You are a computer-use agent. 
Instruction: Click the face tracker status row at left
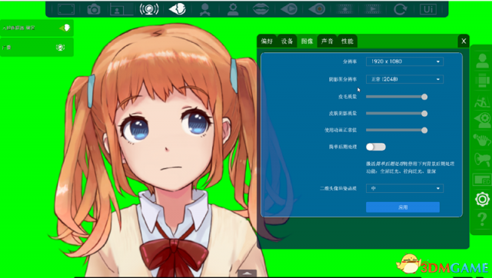[37, 28]
